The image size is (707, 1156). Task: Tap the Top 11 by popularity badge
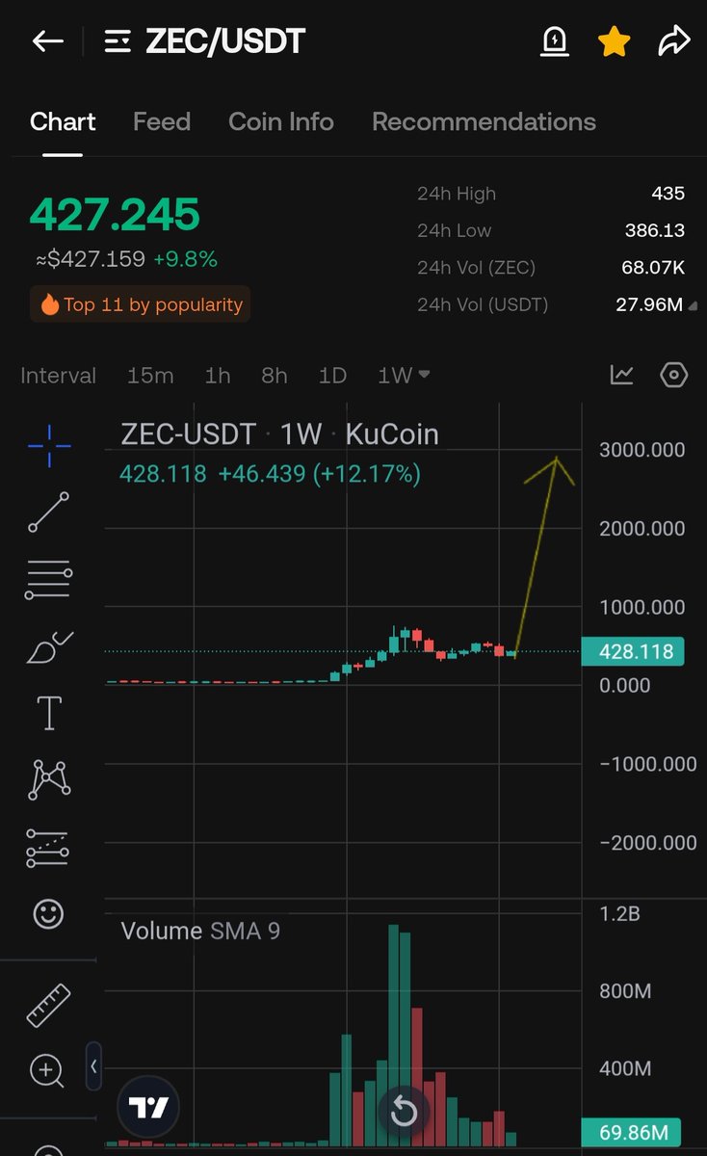click(x=141, y=304)
